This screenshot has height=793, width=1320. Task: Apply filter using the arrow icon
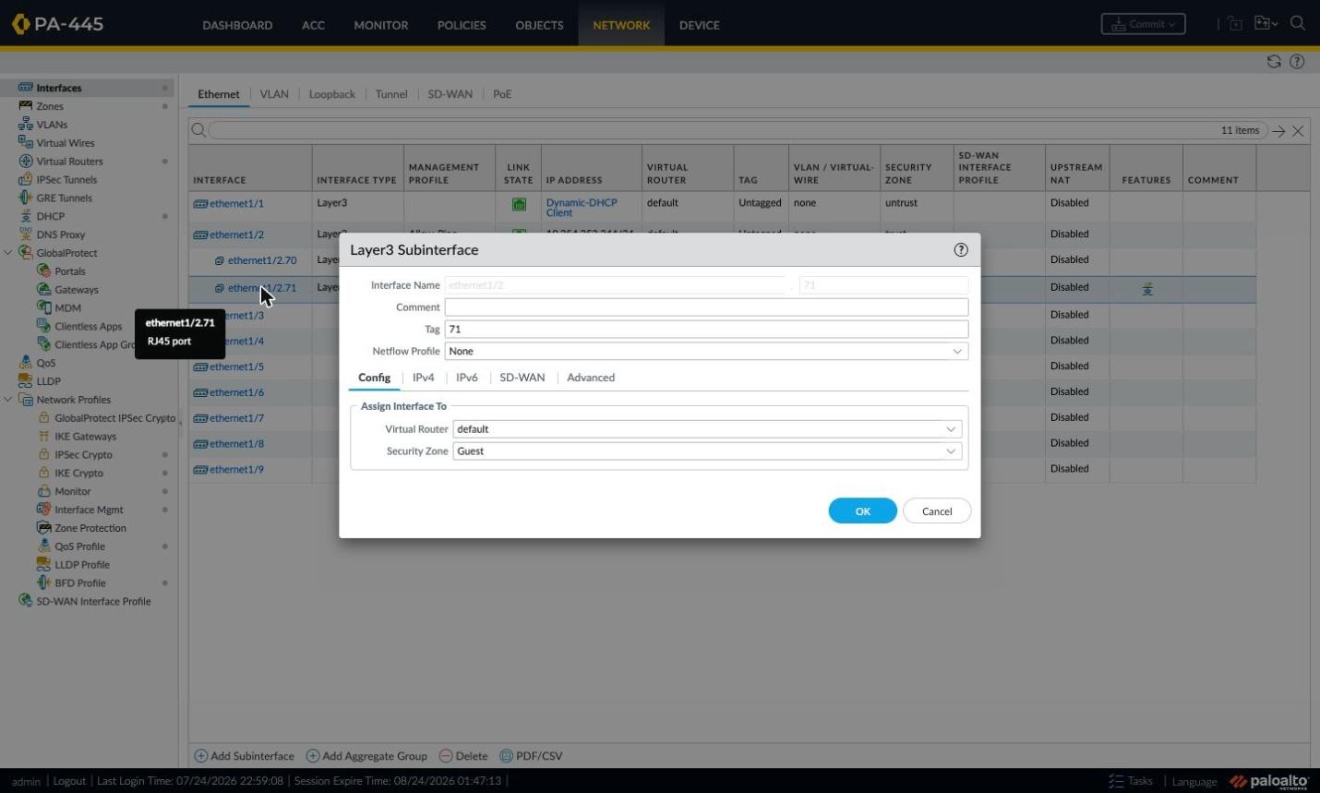coord(1278,131)
